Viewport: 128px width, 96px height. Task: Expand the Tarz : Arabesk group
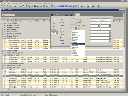pos(2,25)
